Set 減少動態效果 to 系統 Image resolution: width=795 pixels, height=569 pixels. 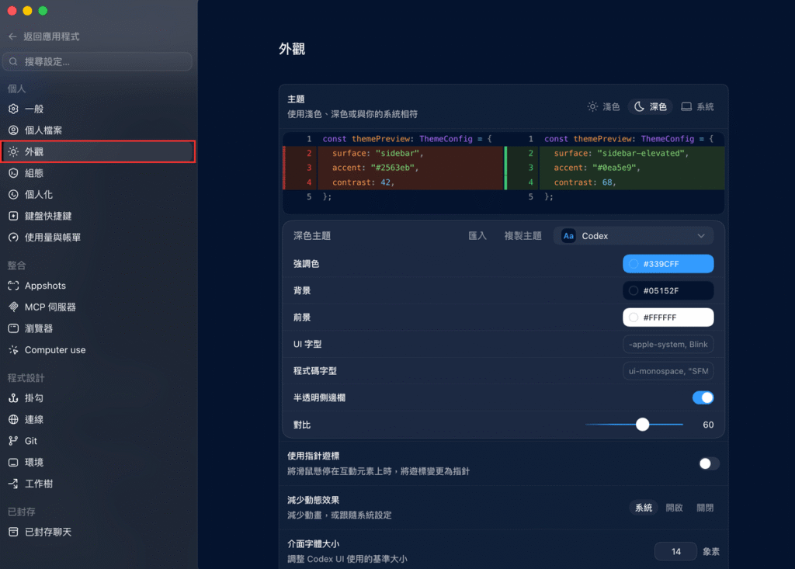[x=644, y=508]
